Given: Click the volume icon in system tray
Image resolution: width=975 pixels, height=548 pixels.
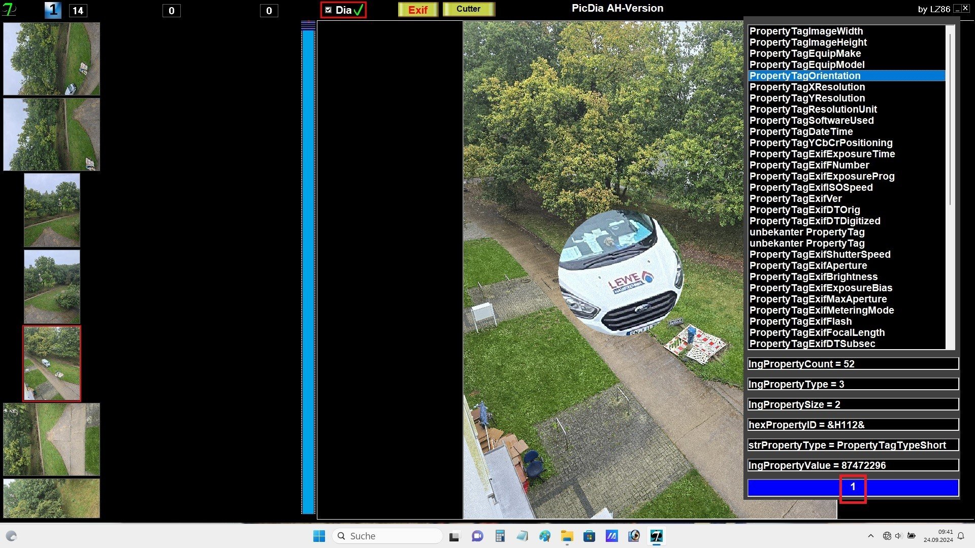Looking at the screenshot, I should coord(898,536).
